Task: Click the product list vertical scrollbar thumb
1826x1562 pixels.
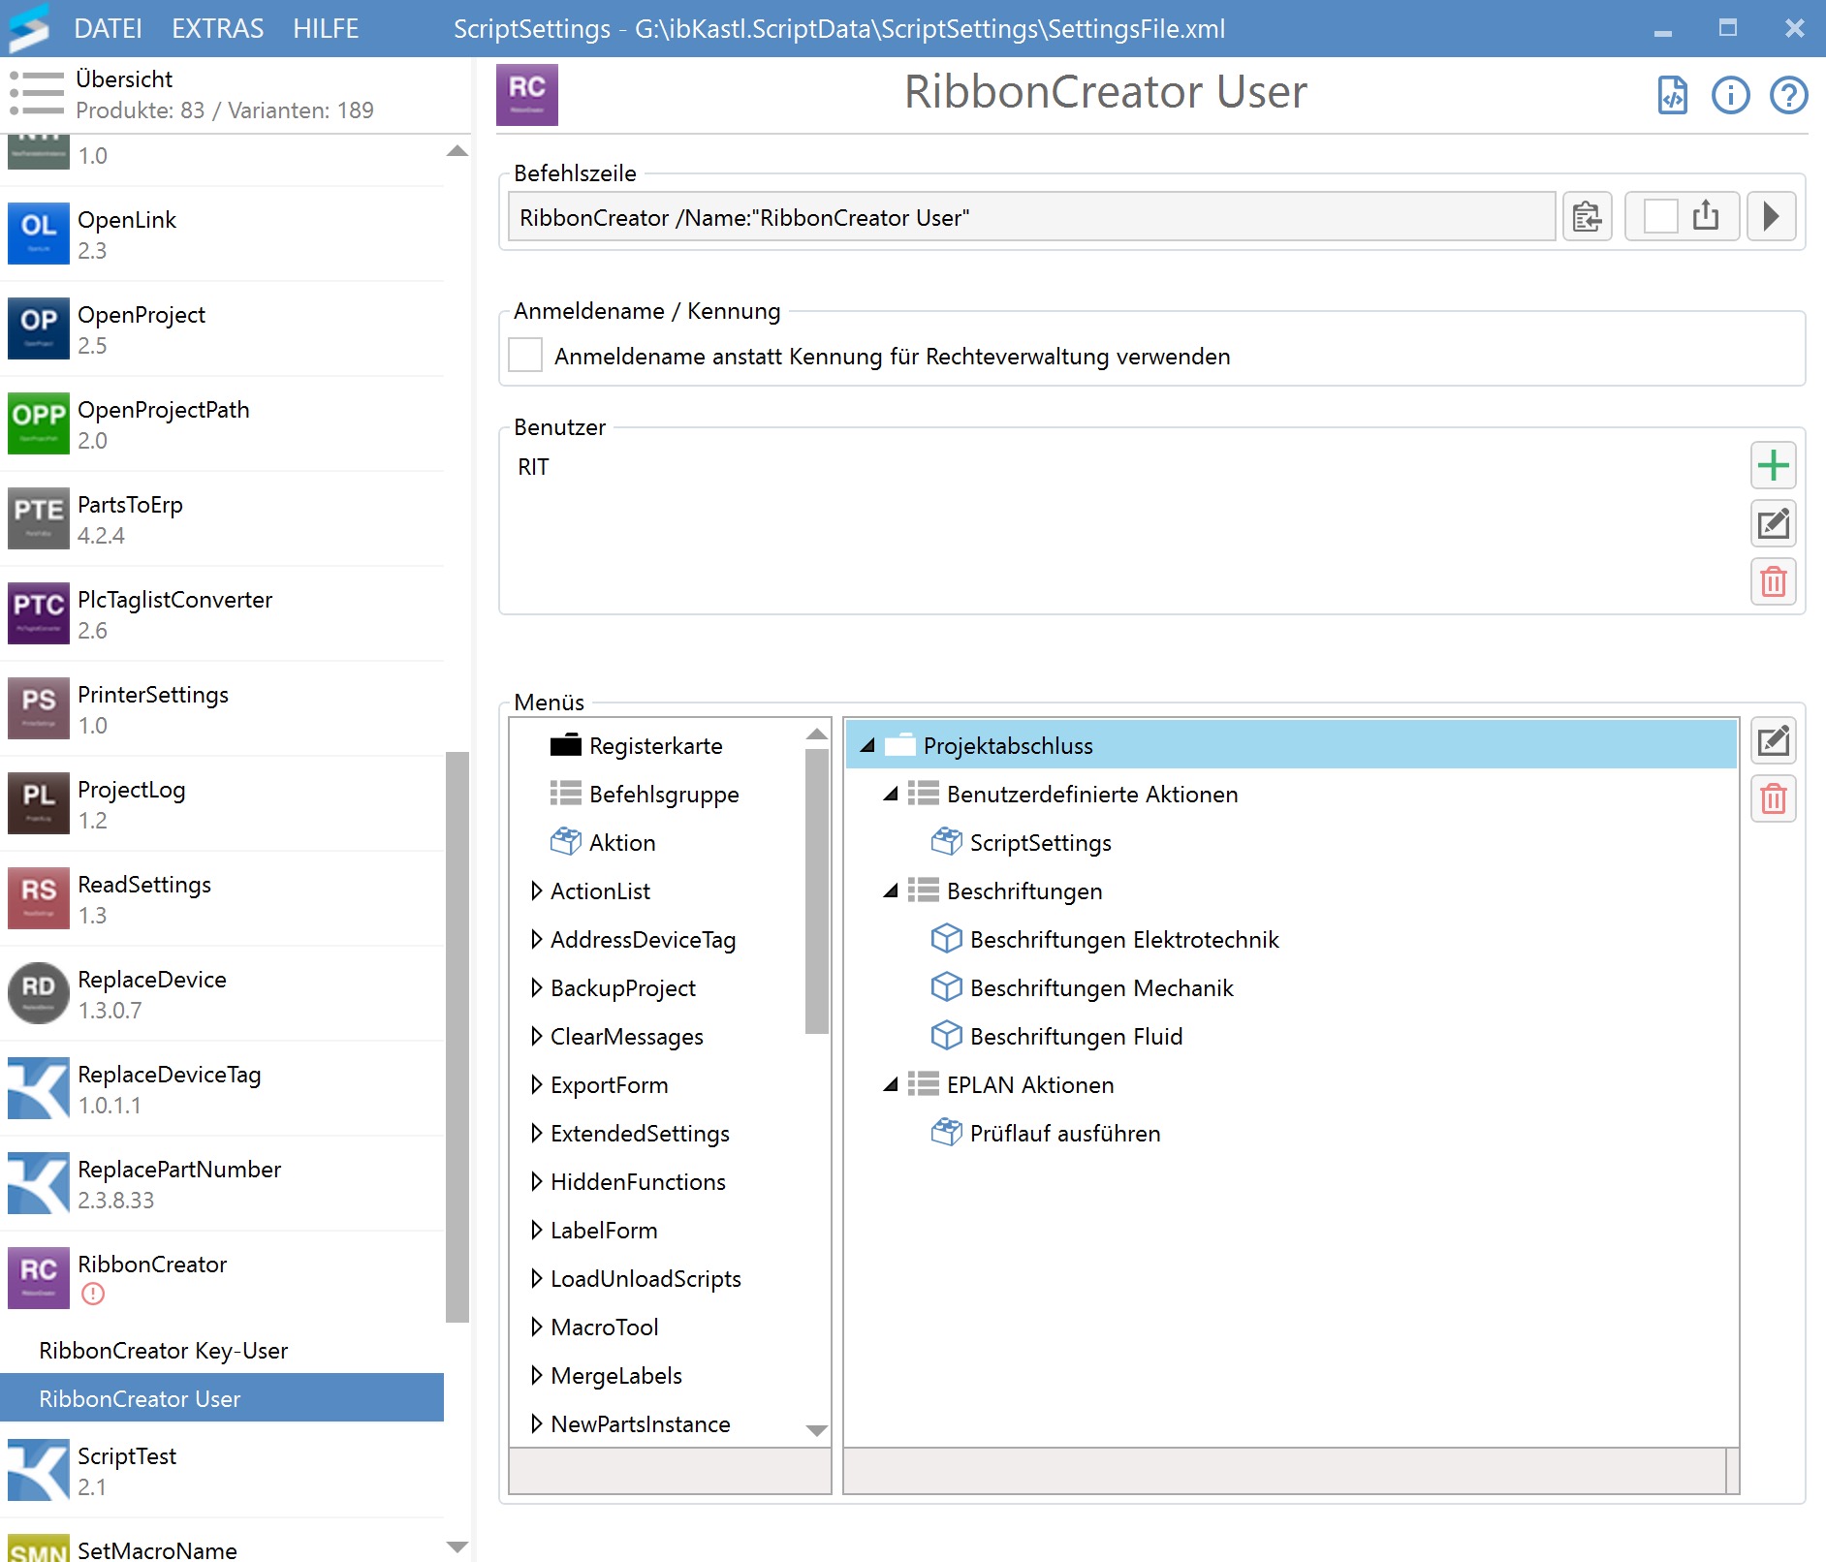Action: (x=456, y=1037)
